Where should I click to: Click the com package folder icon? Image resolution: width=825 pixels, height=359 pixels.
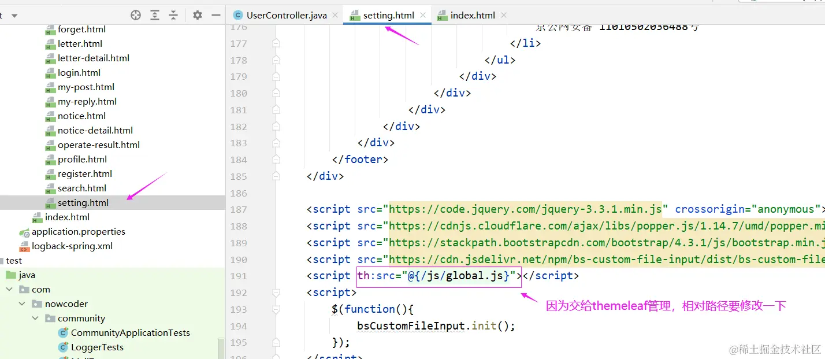(24, 290)
